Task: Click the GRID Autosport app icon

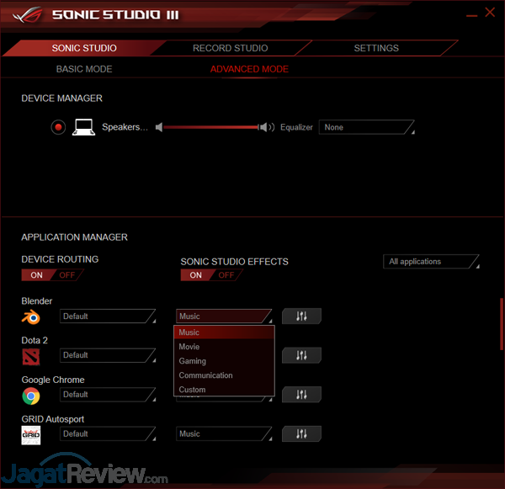Action: pos(31,435)
